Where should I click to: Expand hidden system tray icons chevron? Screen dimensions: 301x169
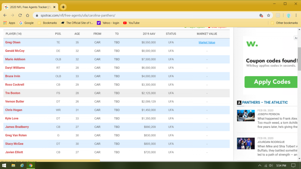point(259,165)
